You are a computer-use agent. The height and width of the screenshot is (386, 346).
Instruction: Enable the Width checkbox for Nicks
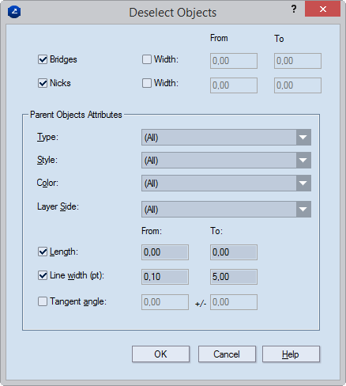tap(147, 83)
